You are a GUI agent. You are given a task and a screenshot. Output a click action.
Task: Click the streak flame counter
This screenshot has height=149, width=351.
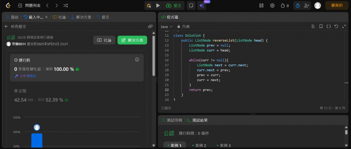pyautogui.click(x=285, y=5)
